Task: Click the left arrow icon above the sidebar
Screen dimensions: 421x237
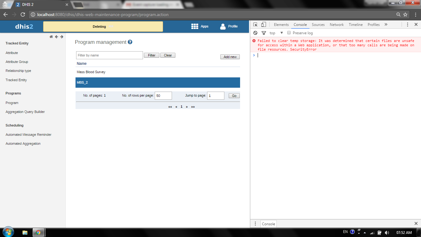Action: 56,37
